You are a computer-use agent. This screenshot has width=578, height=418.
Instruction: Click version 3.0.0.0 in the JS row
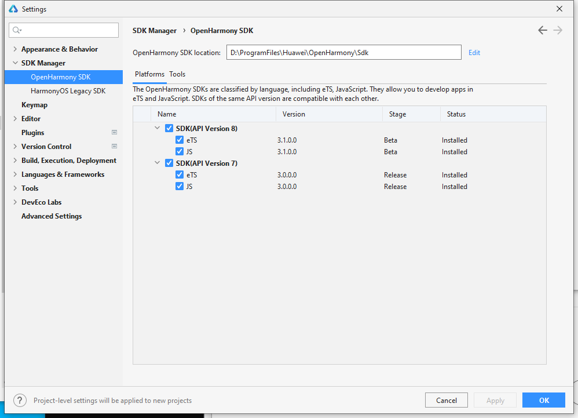click(x=287, y=186)
